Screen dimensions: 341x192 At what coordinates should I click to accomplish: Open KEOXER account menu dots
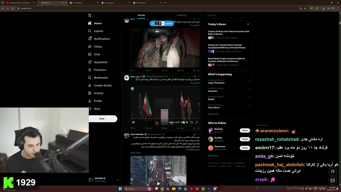click(118, 180)
